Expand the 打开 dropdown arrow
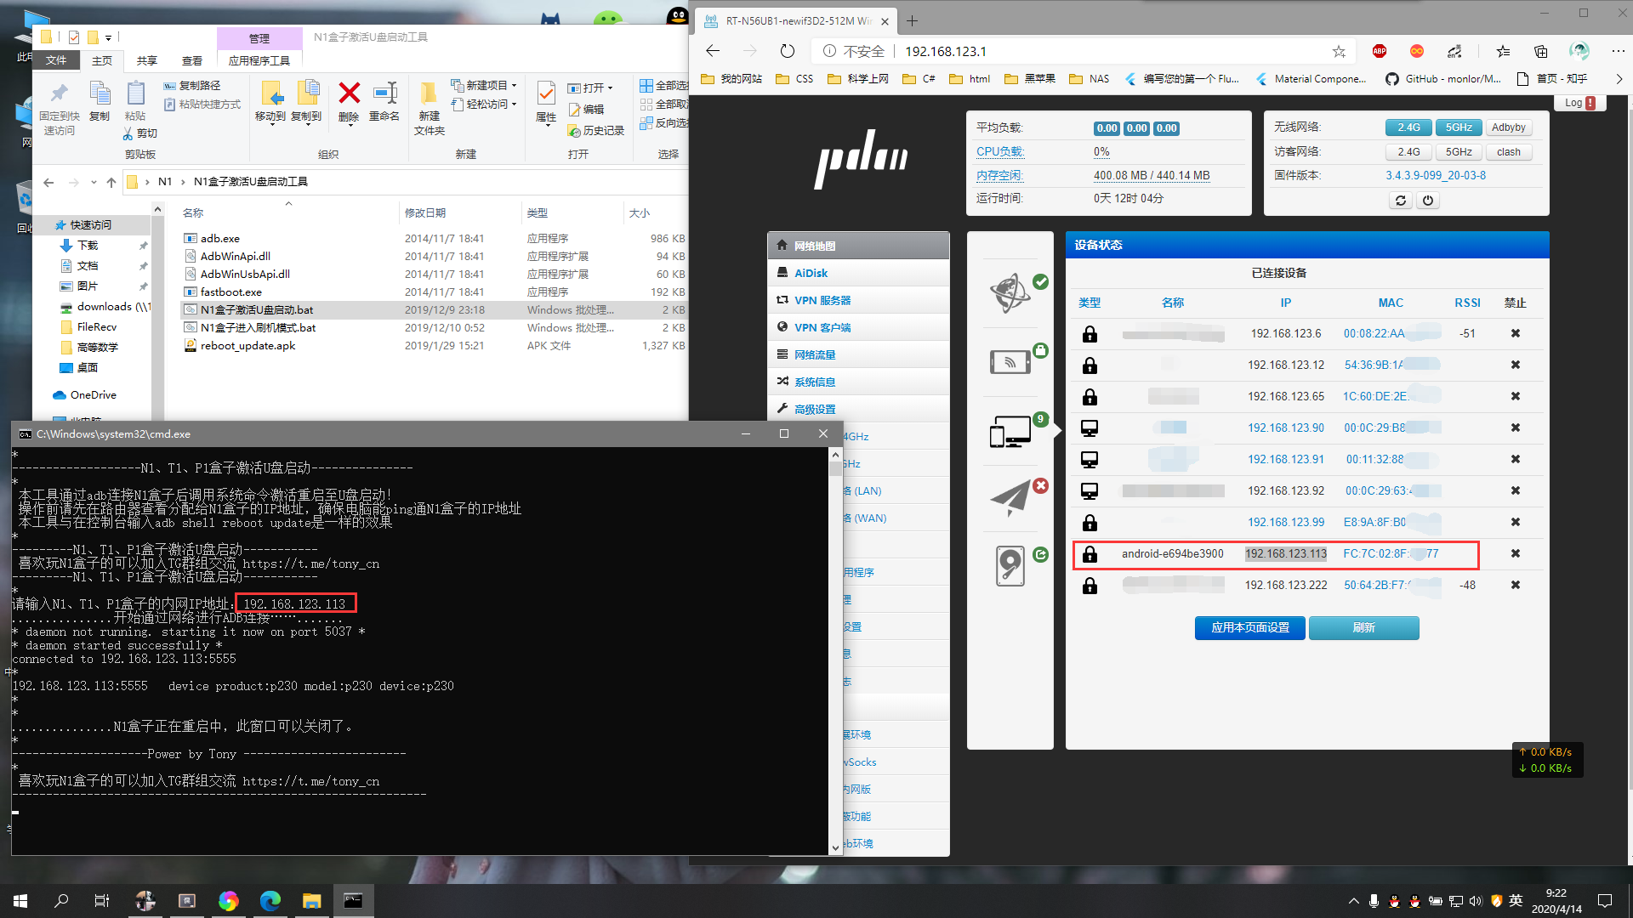The image size is (1633, 918). coord(610,88)
